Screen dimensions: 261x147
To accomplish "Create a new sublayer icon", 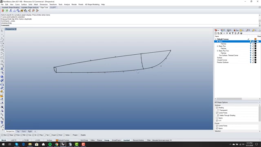I will tap(219, 33).
